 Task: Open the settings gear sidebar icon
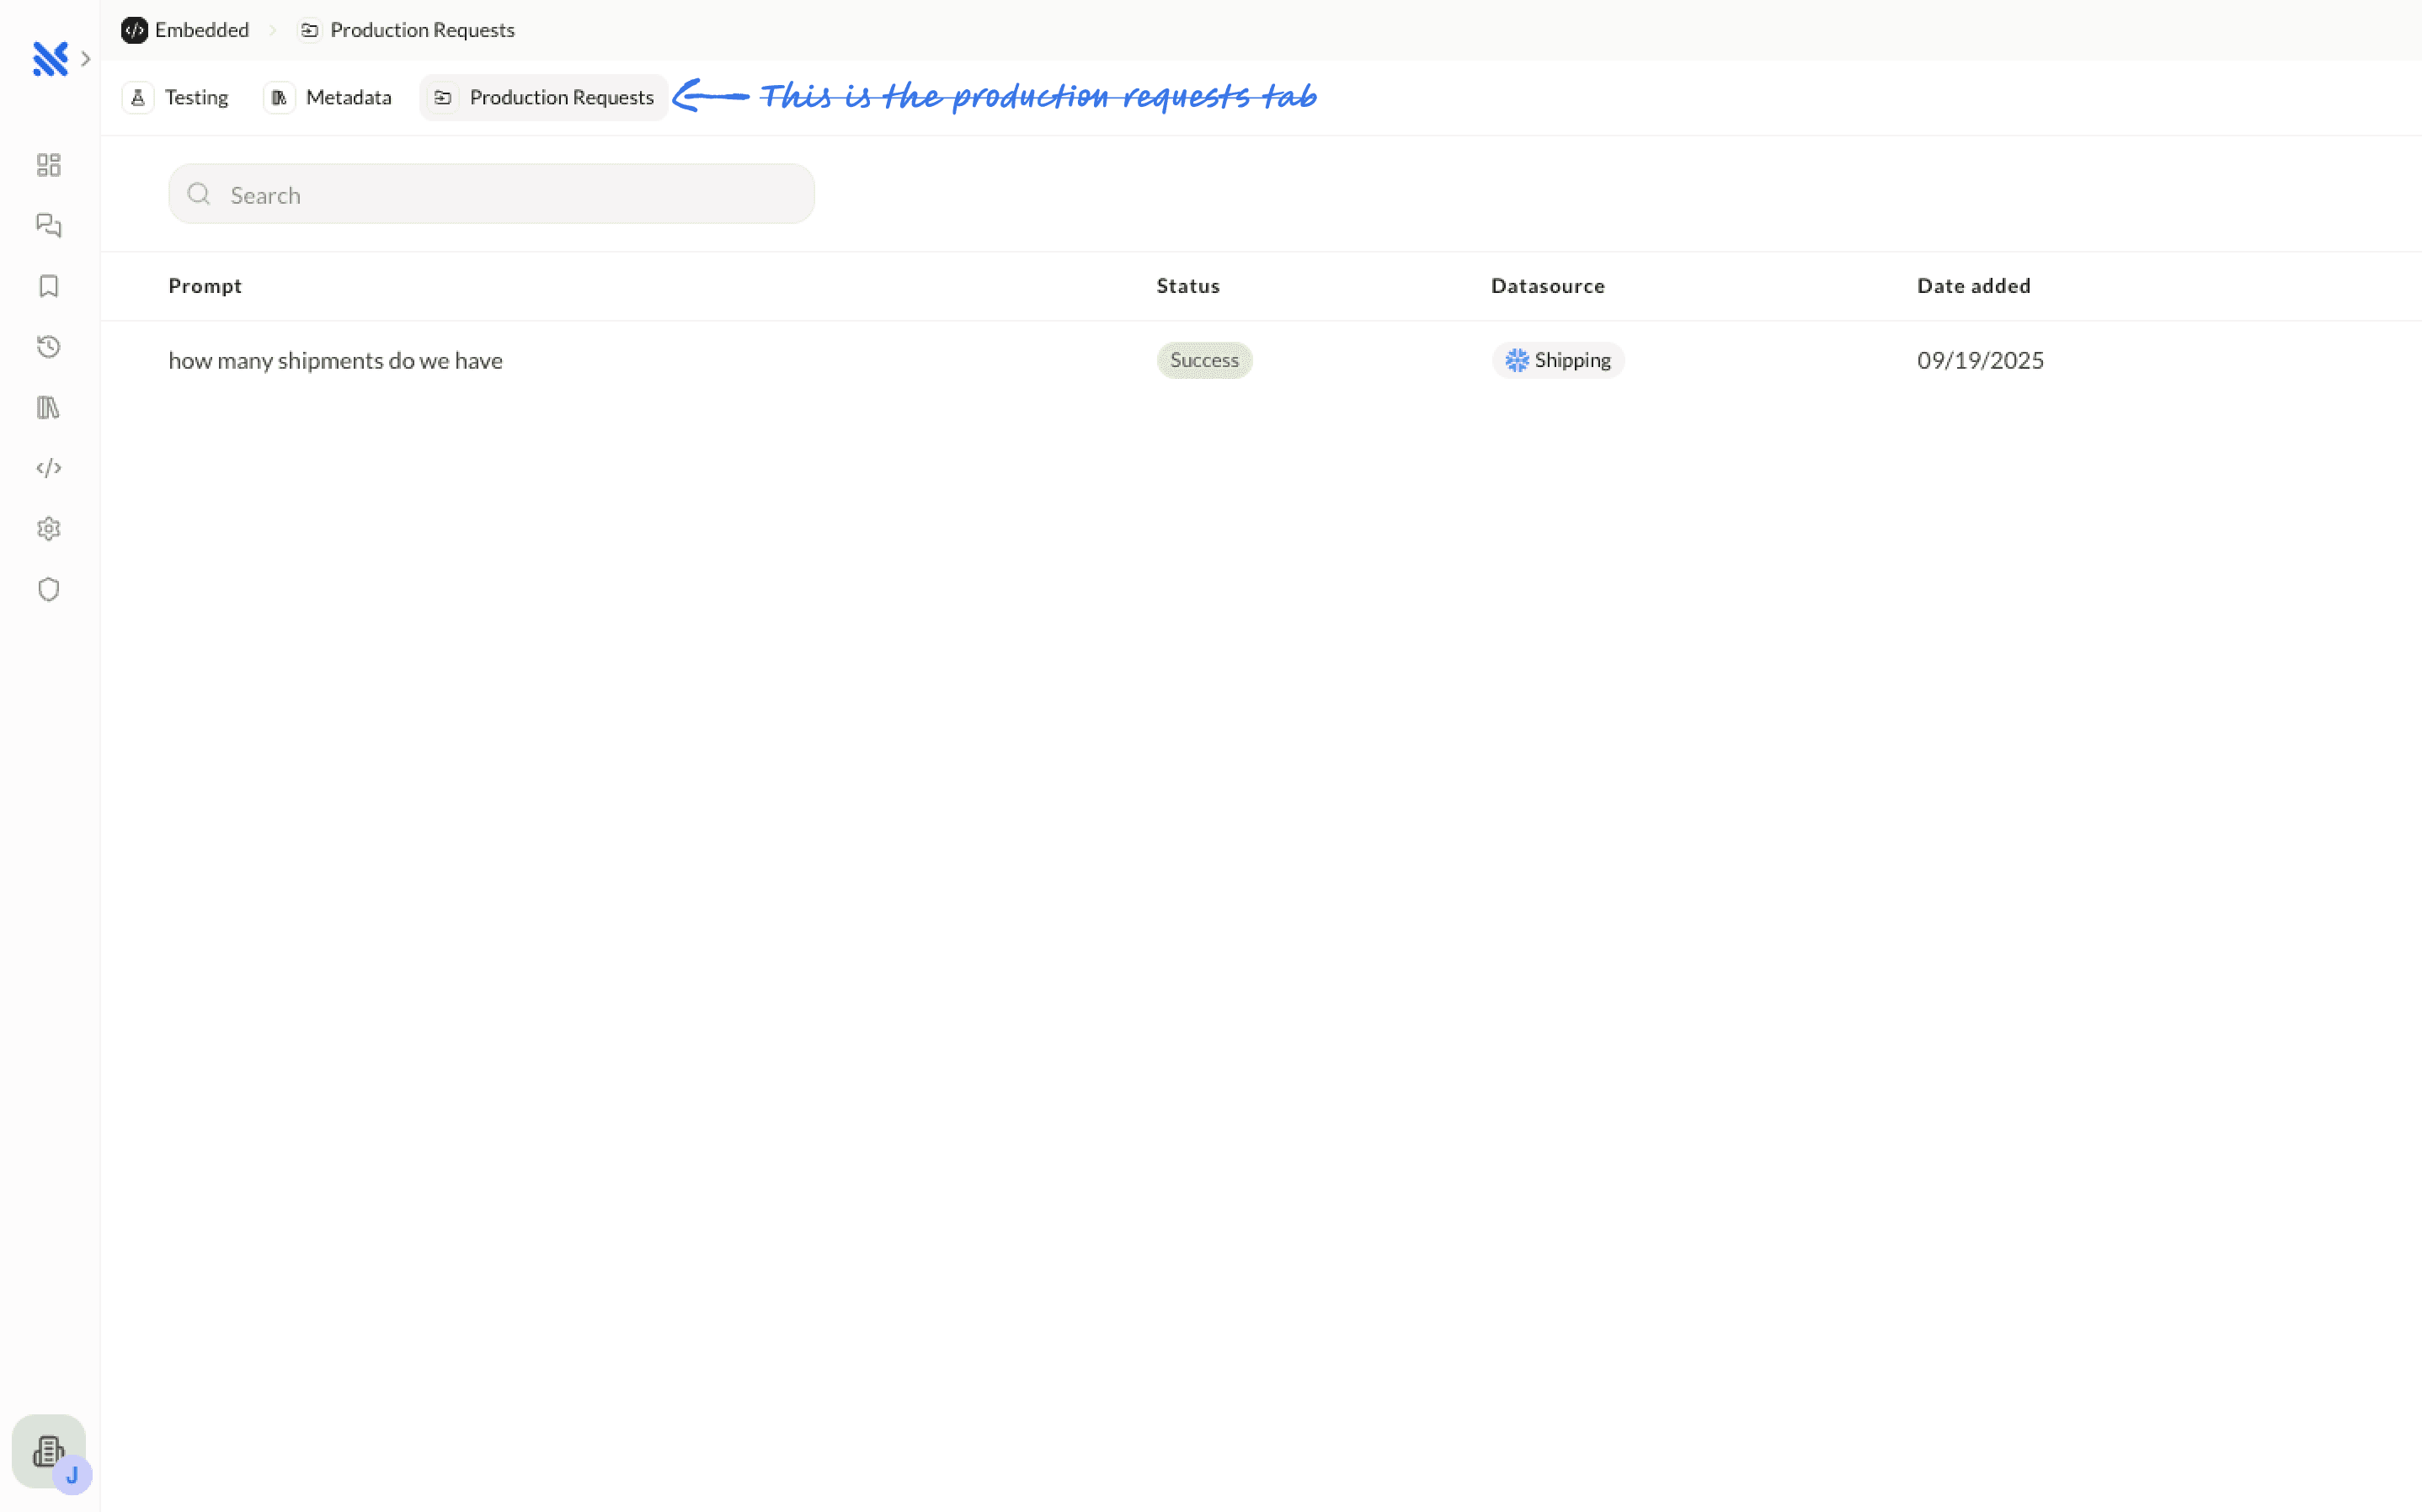tap(48, 529)
